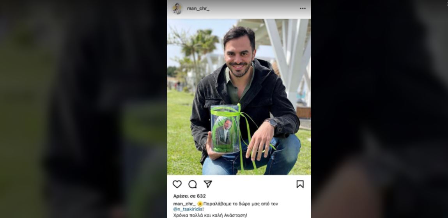This screenshot has width=448, height=218.
Task: Share the post using the paper plane icon
Action: [x=208, y=184]
